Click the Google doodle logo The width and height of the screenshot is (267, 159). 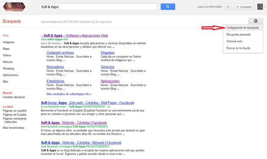(14, 7)
